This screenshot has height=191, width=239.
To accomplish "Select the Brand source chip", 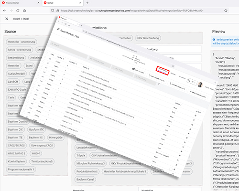I will tap(29, 65).
